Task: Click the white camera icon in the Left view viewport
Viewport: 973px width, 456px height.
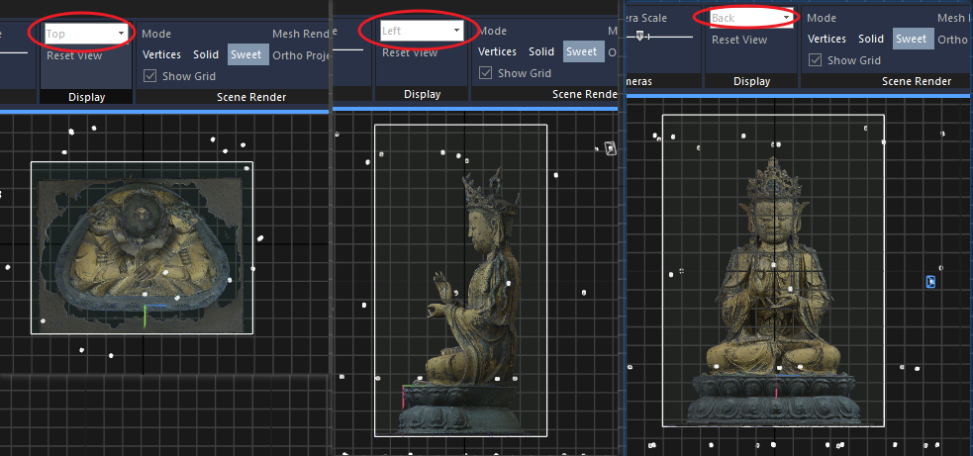Action: click(611, 148)
